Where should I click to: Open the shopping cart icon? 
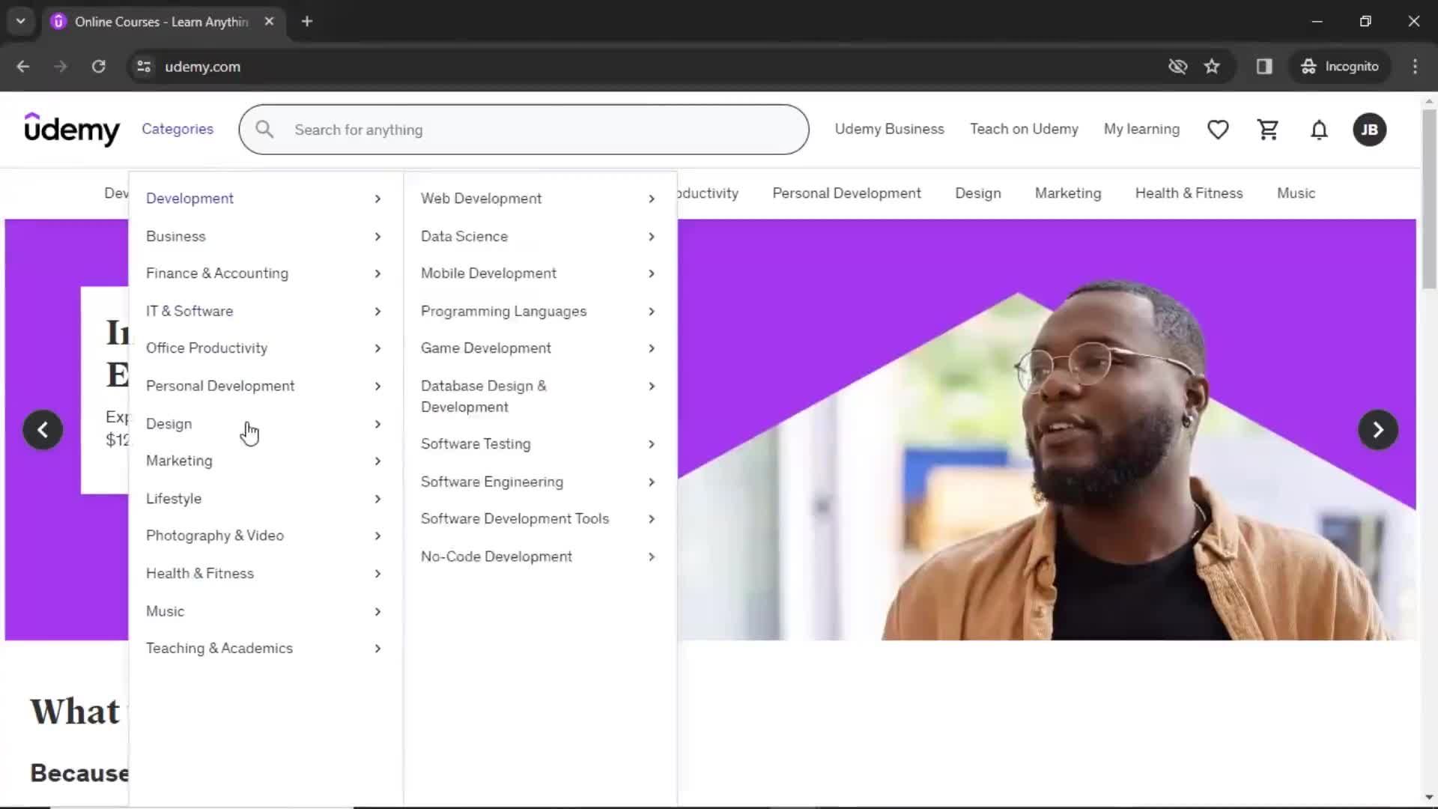(1268, 130)
